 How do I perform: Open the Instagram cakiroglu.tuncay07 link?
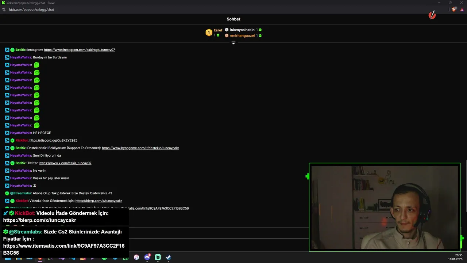point(80,50)
